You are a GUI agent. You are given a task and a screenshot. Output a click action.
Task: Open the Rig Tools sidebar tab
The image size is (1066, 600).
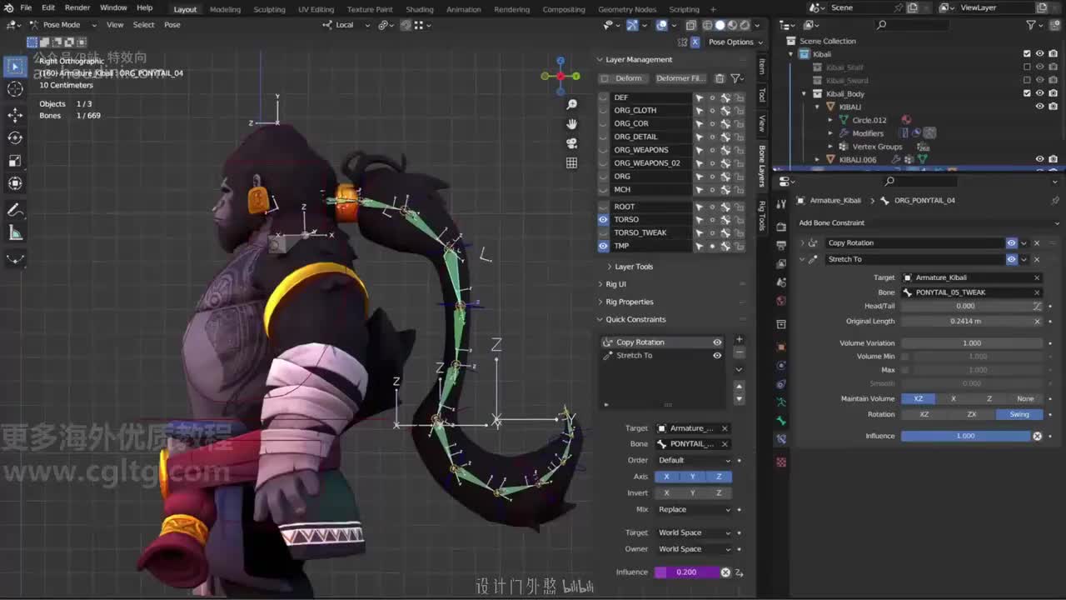(761, 216)
